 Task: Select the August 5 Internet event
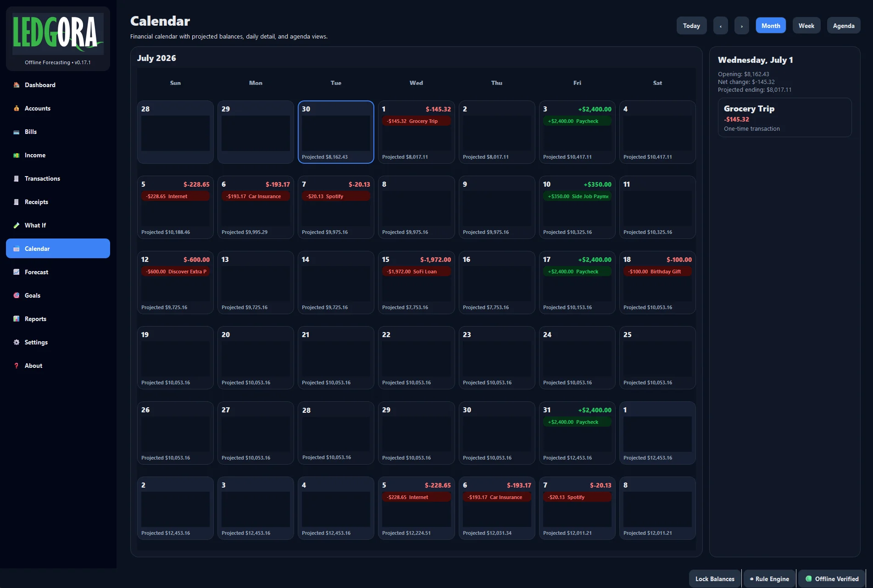point(416,497)
